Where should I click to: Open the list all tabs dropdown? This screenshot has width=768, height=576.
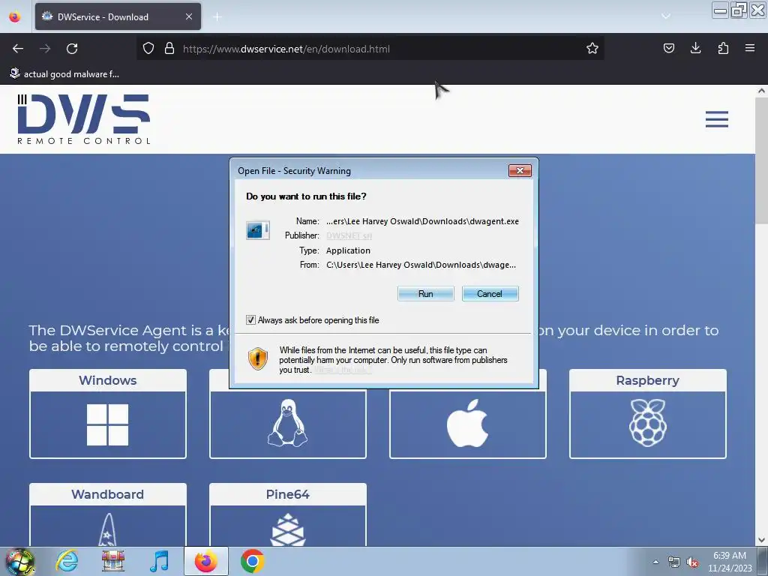point(666,16)
